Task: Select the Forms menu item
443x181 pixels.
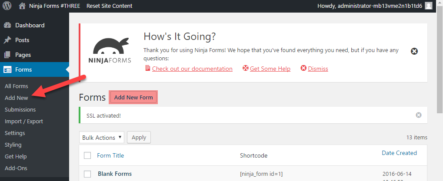Action: pos(34,69)
